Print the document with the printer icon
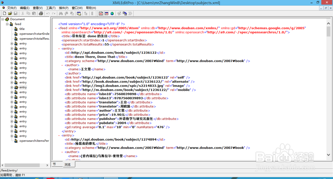333x179 pixels. (41, 14)
